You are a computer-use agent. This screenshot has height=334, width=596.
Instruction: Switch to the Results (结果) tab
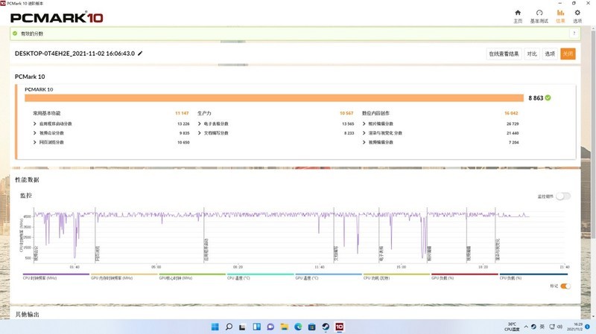[x=560, y=16]
